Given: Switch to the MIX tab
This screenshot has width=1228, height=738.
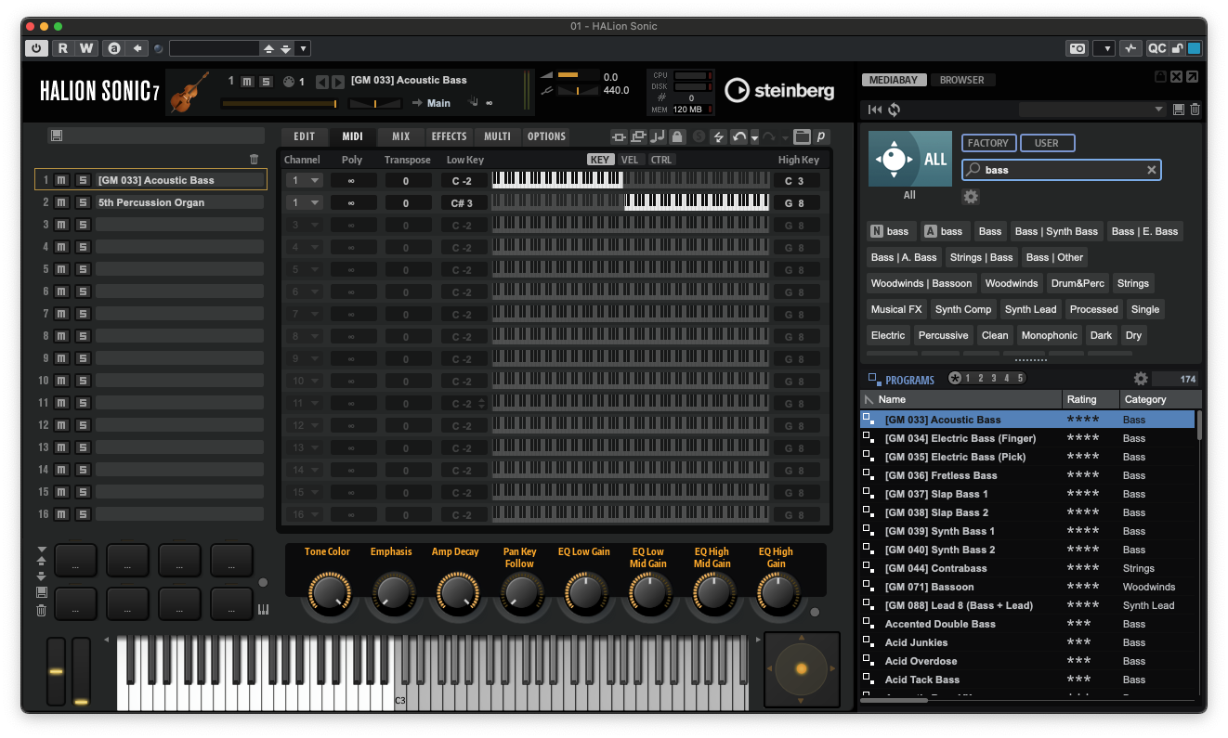Looking at the screenshot, I should pos(400,136).
